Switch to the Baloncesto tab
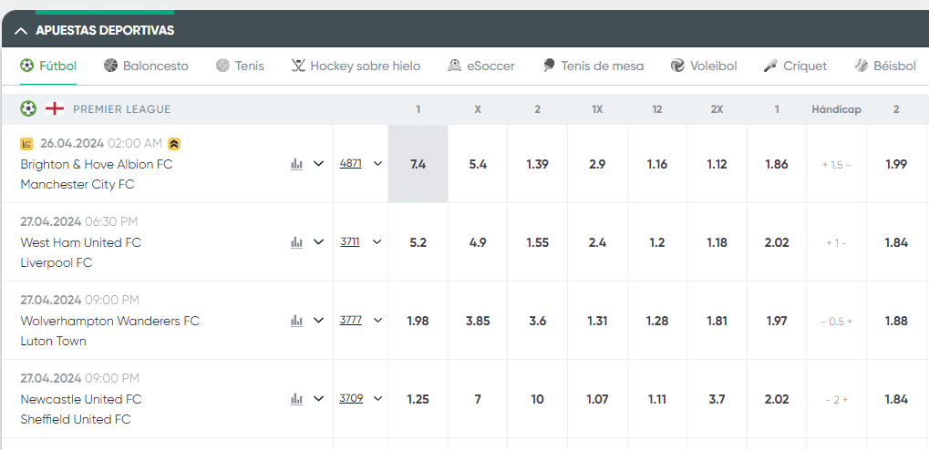 pyautogui.click(x=146, y=66)
